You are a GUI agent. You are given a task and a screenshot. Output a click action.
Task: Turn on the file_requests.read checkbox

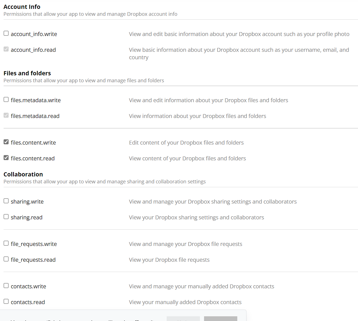(6, 259)
